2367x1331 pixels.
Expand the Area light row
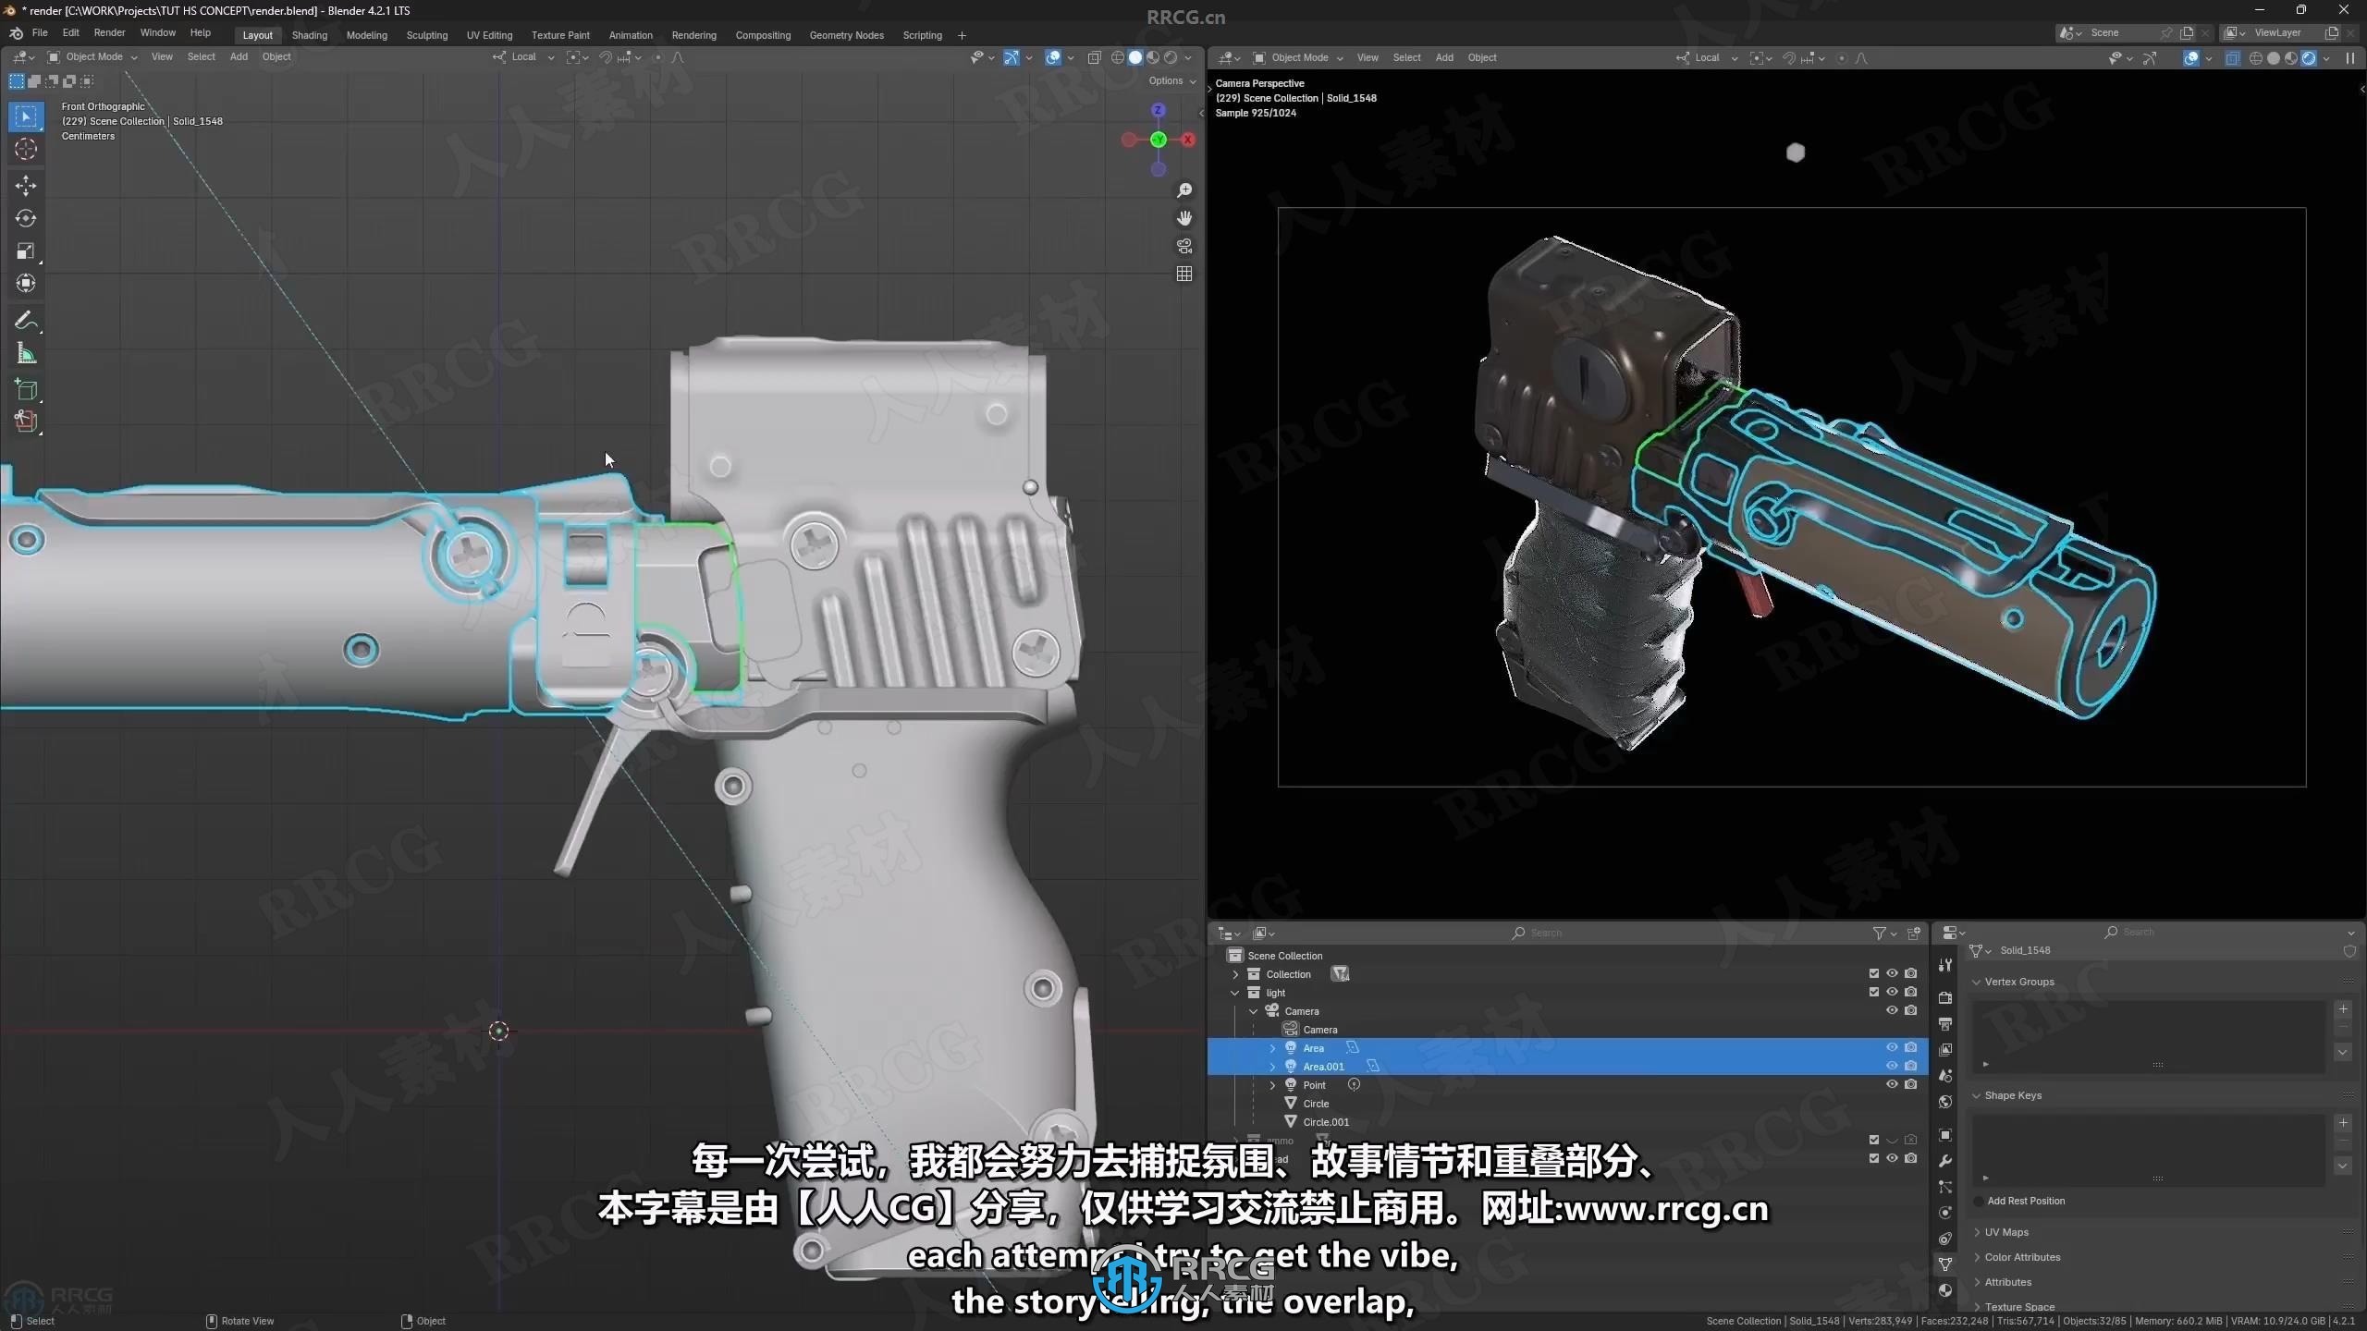pos(1272,1048)
